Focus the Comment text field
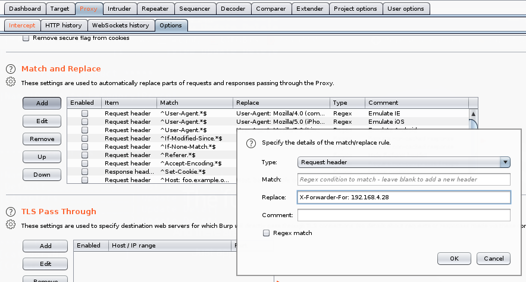This screenshot has width=526, height=282. pyautogui.click(x=404, y=215)
